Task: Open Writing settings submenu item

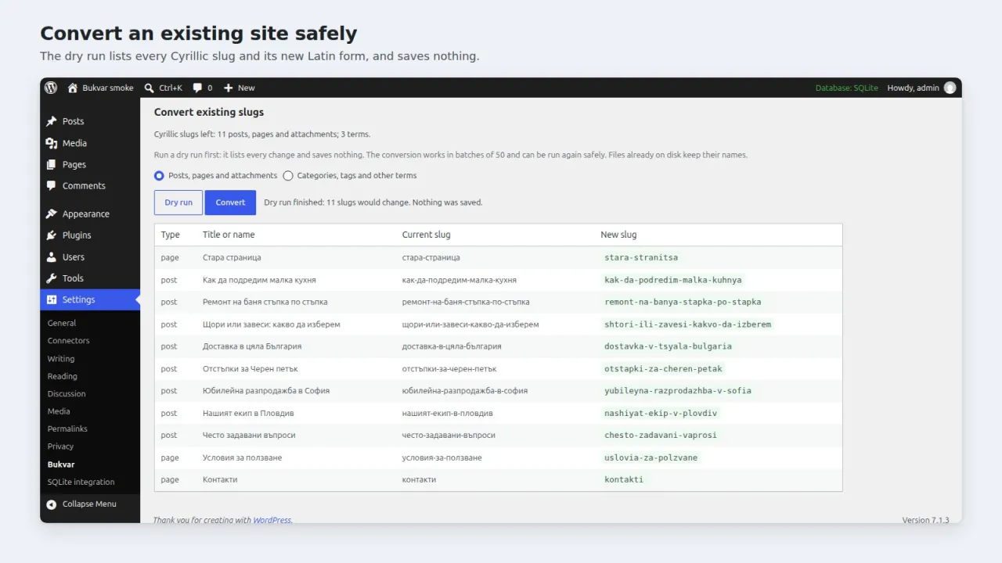Action: tap(61, 358)
